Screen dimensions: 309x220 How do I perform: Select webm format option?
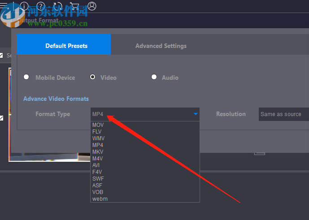coord(100,198)
